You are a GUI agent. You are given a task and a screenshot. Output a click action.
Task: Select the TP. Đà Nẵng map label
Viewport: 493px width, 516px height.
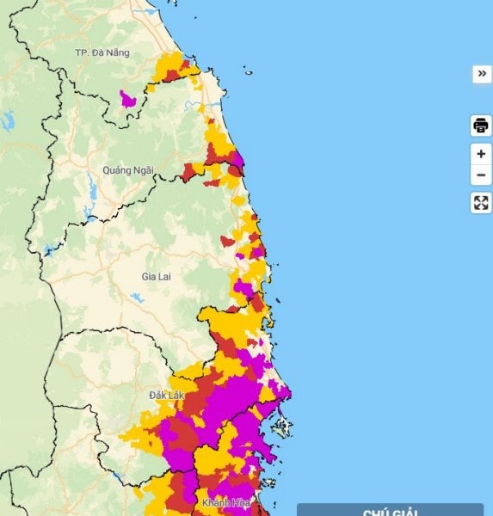(102, 52)
